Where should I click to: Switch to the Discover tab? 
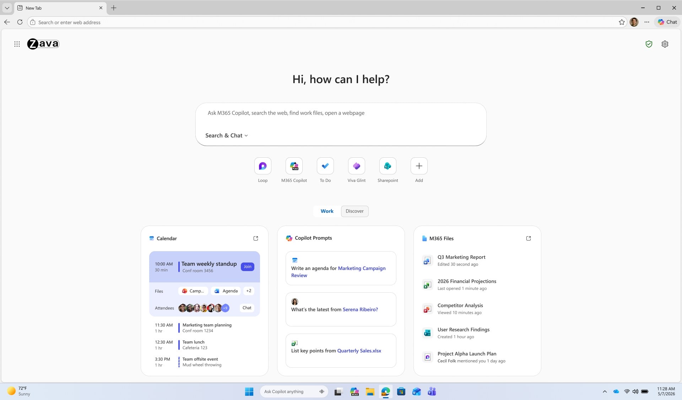(x=354, y=211)
